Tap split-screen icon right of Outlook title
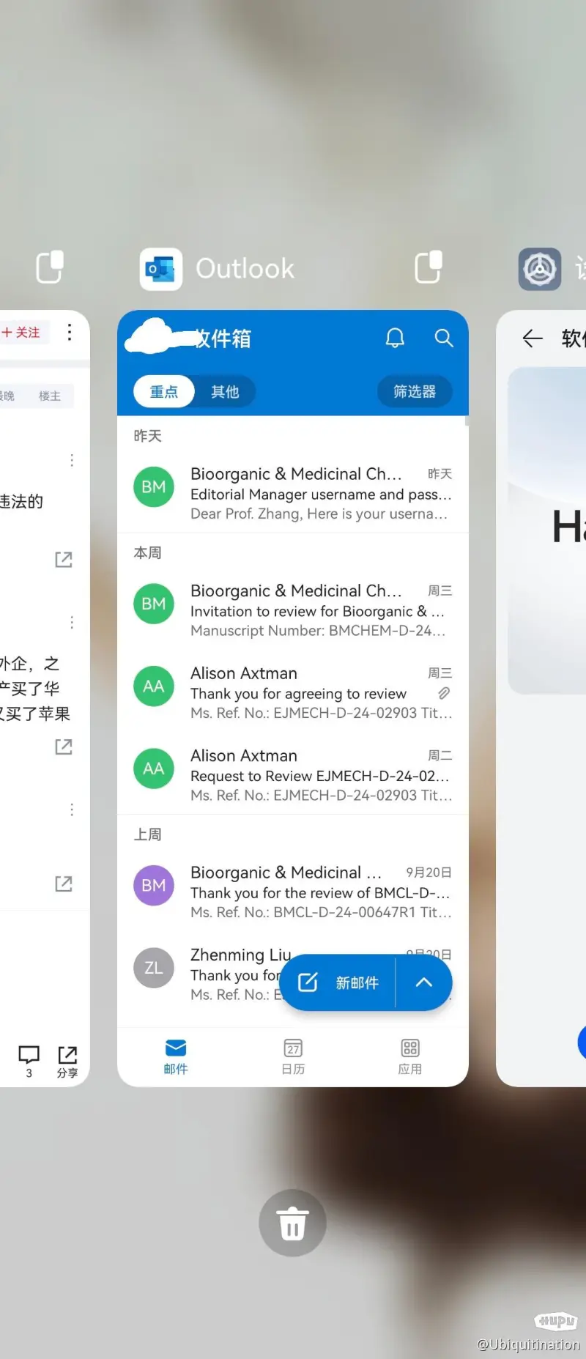Screen dimensions: 586x1359 pos(428,267)
